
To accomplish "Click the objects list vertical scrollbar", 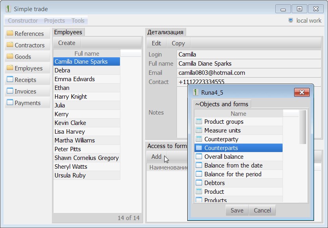I will (303, 127).
